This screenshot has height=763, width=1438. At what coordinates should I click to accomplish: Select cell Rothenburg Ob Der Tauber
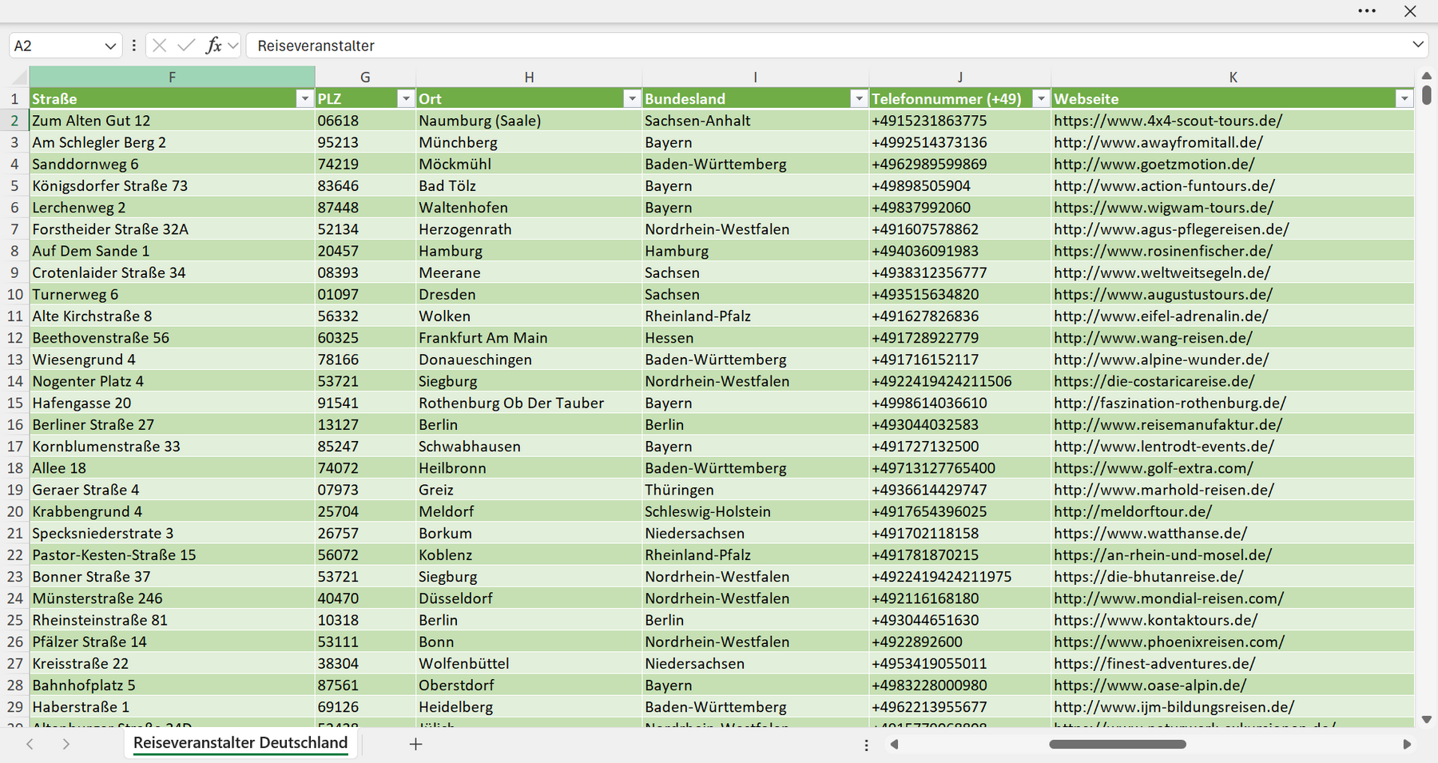click(529, 403)
